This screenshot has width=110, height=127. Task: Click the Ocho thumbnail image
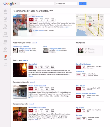click(46, 50)
